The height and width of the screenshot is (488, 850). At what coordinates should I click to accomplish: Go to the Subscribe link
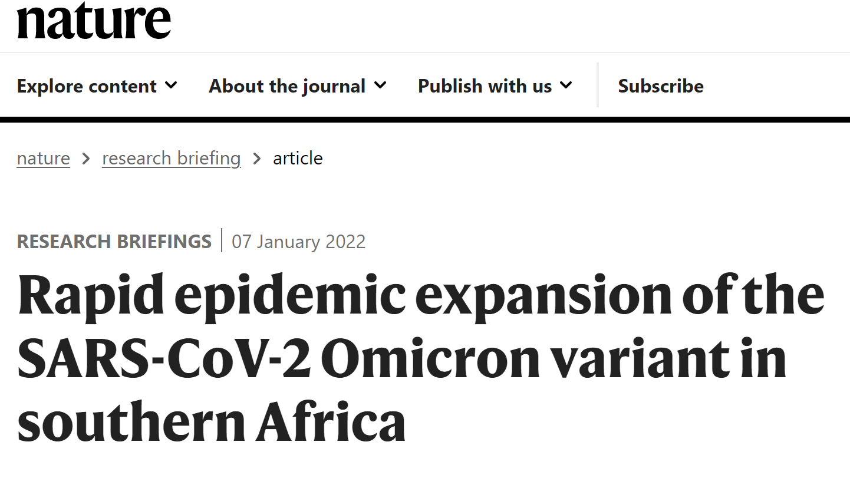click(x=661, y=86)
